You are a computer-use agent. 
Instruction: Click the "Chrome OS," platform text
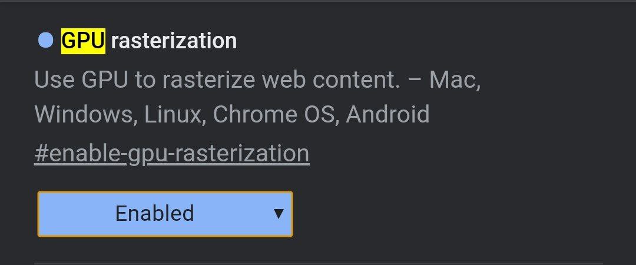point(275,114)
